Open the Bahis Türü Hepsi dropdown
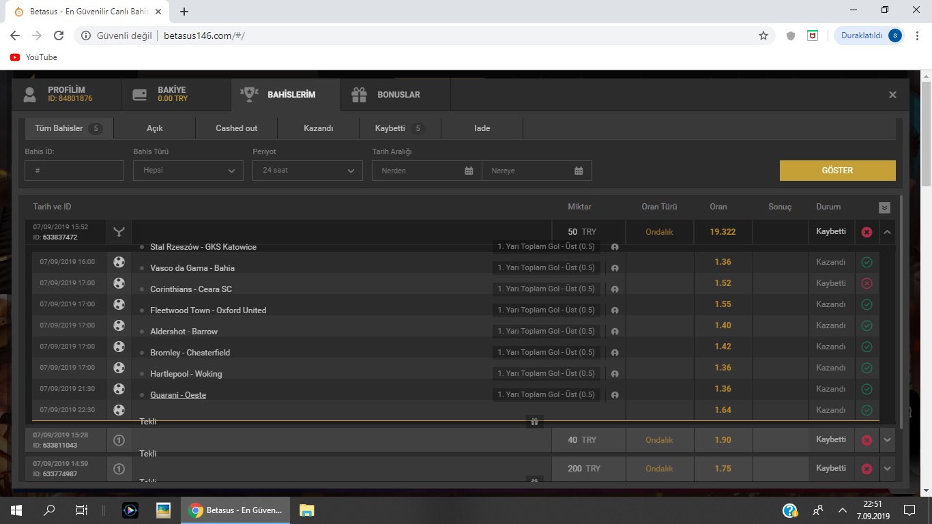This screenshot has width=932, height=524. pyautogui.click(x=188, y=171)
